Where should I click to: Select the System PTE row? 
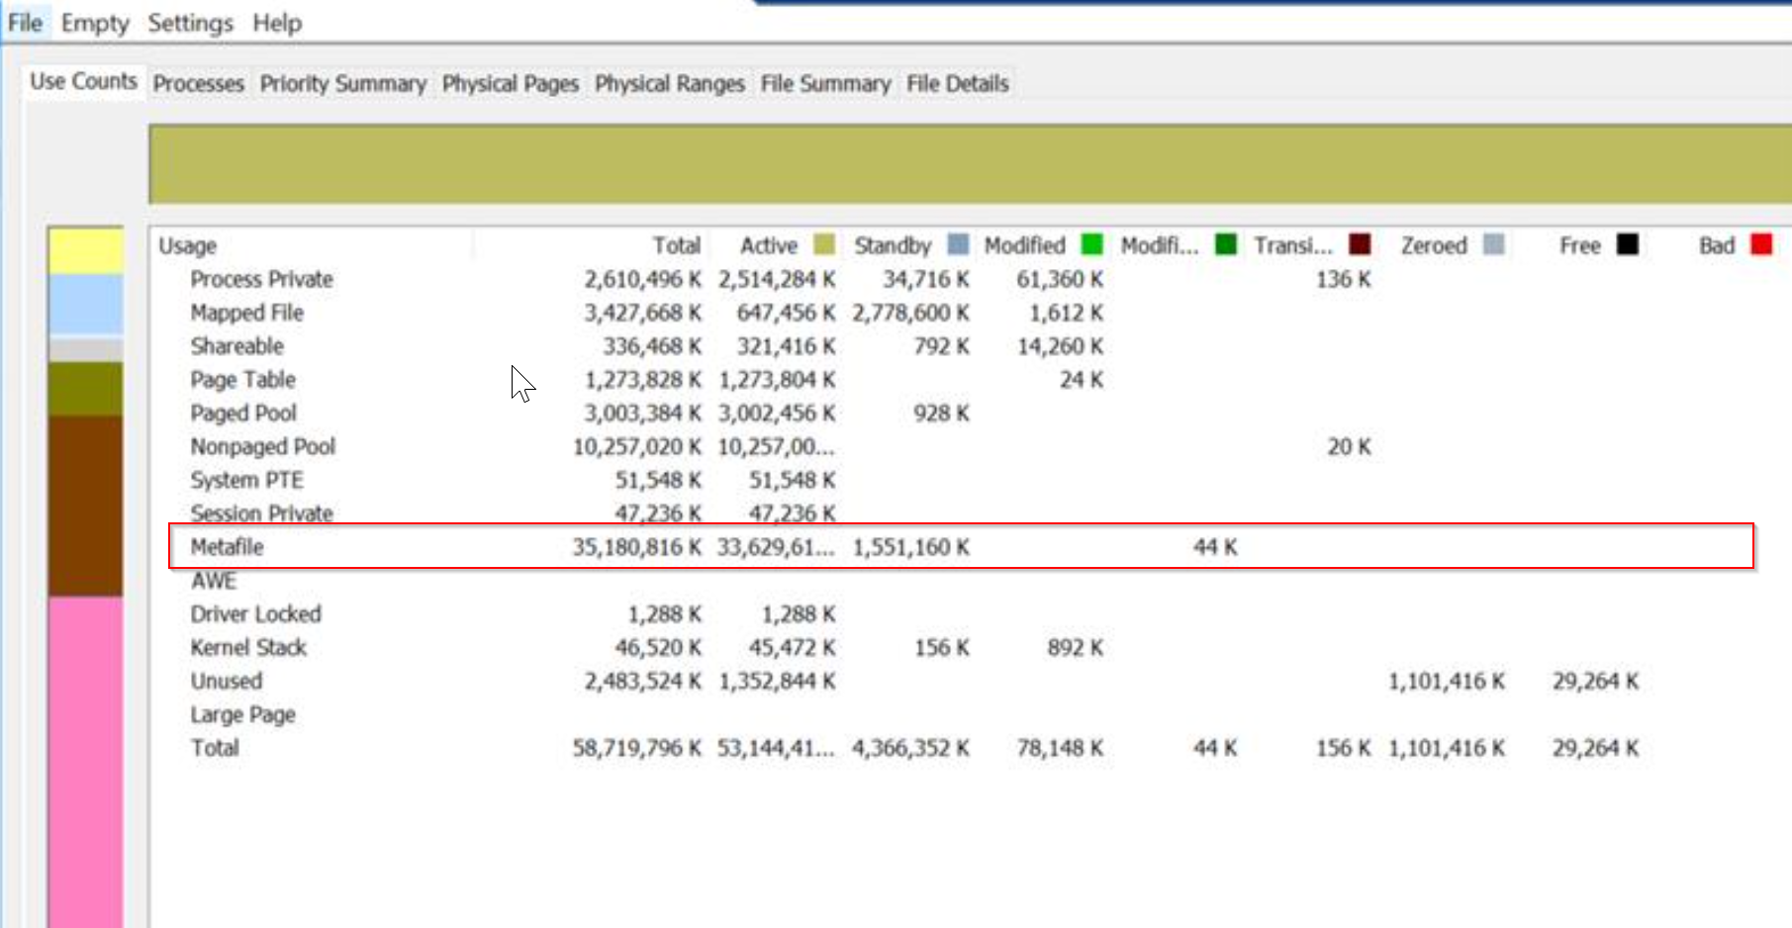tap(970, 481)
